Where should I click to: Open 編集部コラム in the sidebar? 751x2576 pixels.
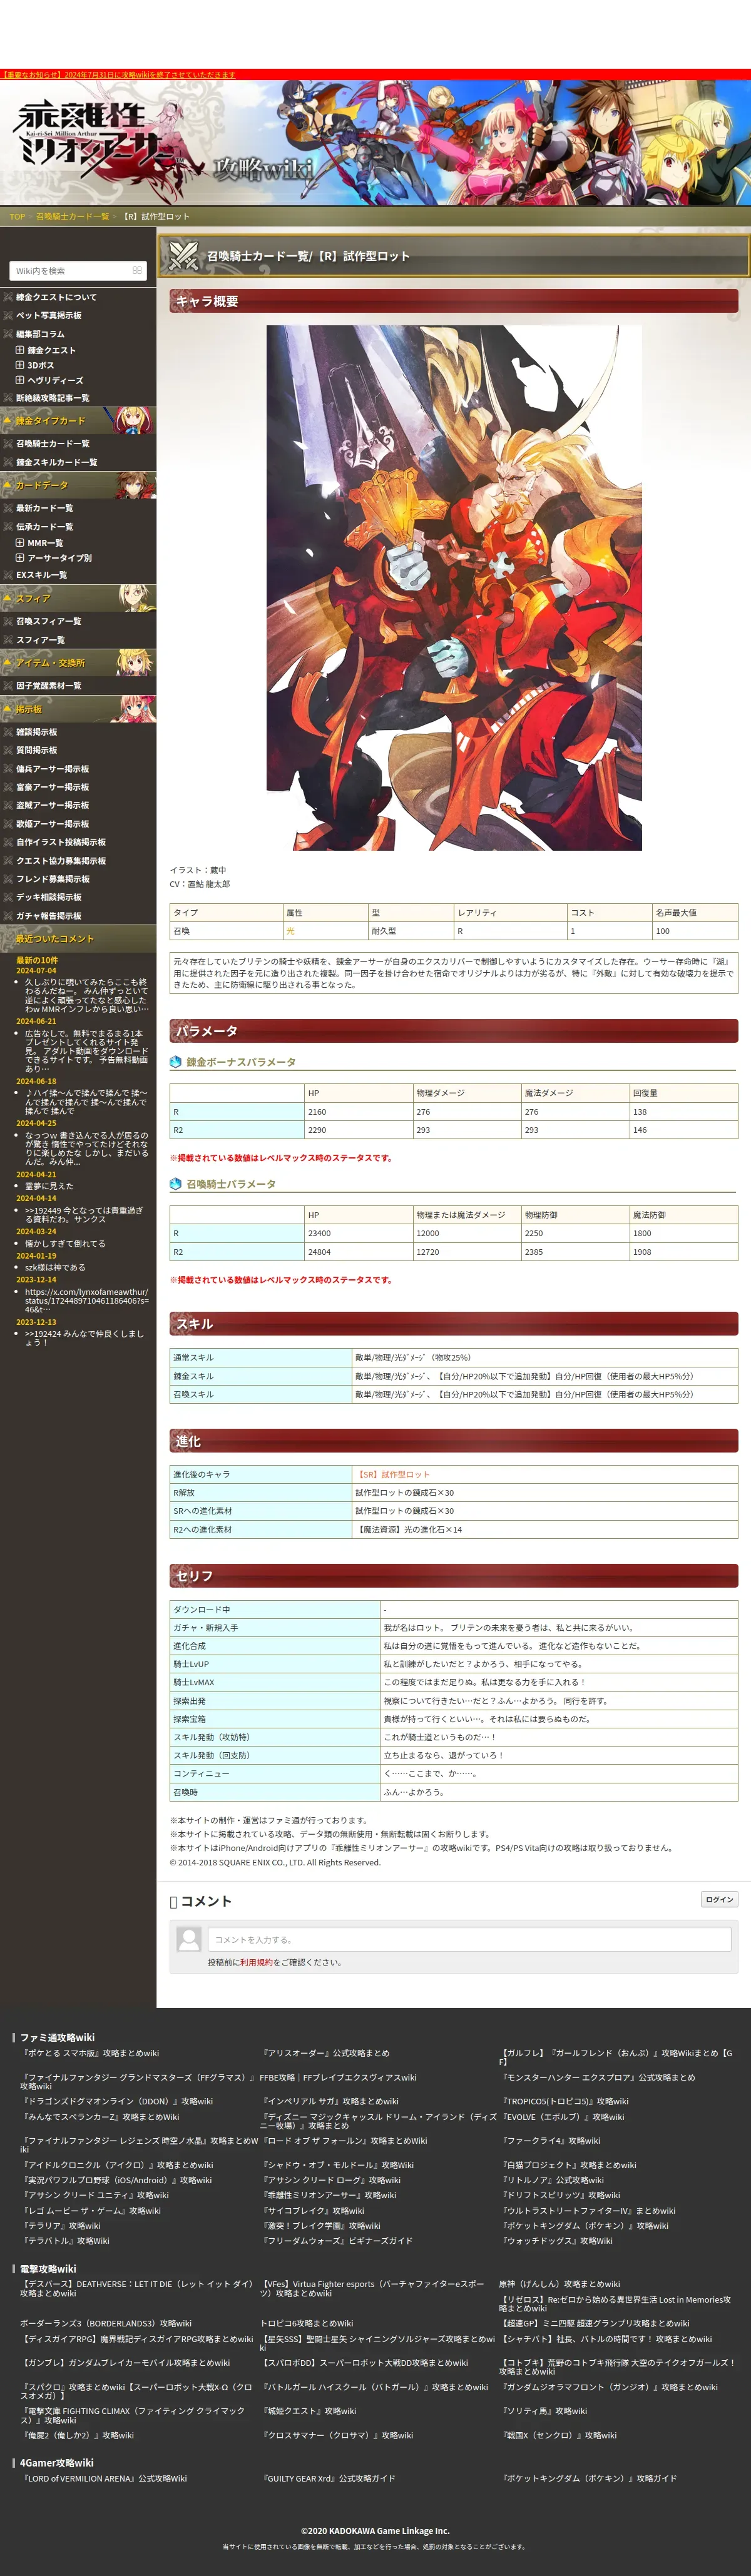(x=40, y=334)
